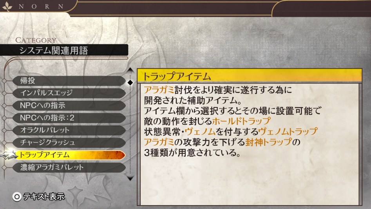Click the diamond node left of 濃縮アラガミバレット
This screenshot has width=371, height=209.
click(x=4, y=167)
